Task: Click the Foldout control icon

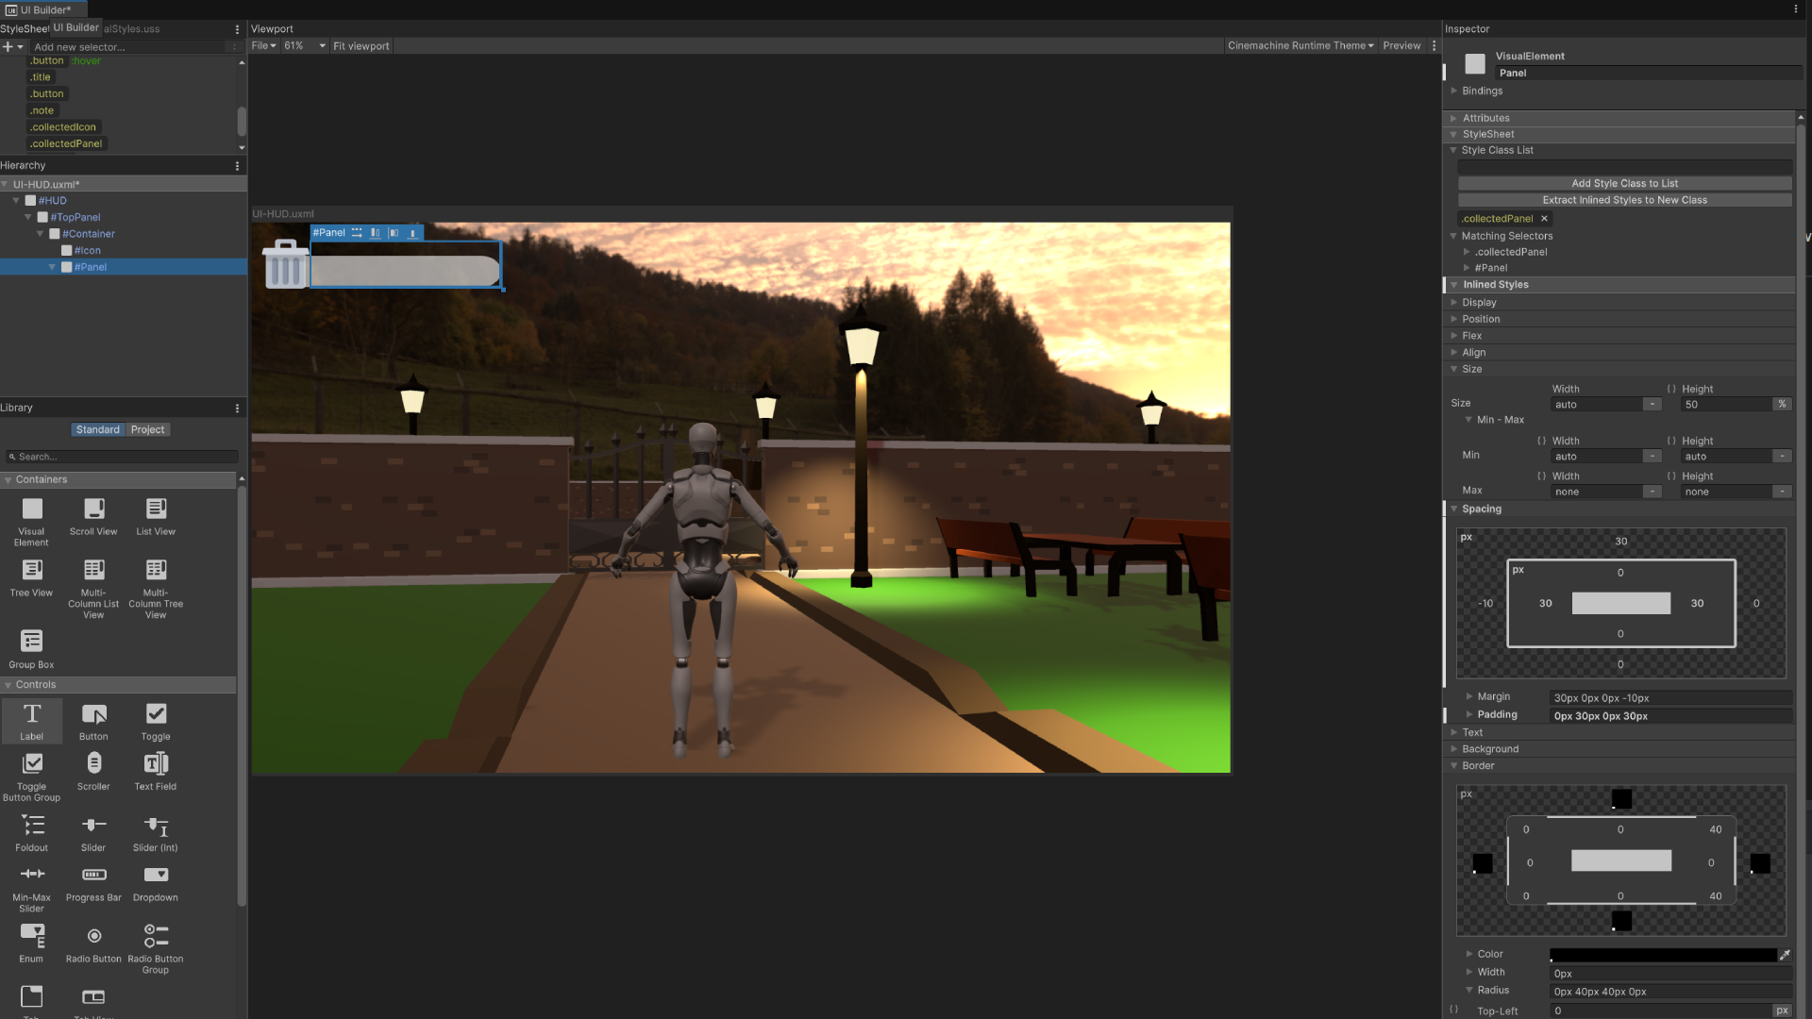Action: tap(32, 827)
